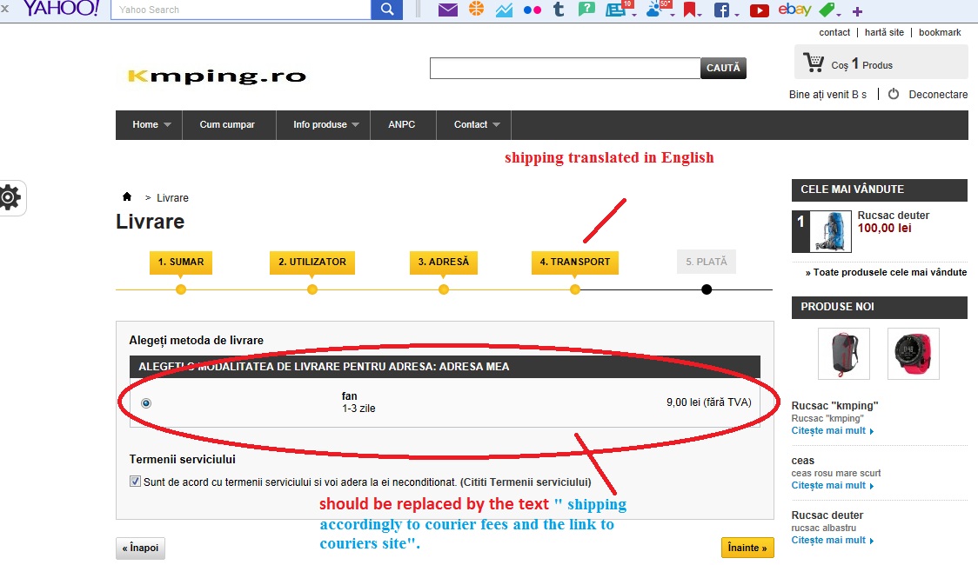Go to step 1. SUMAR
The height and width of the screenshot is (565, 978).
[x=181, y=262]
